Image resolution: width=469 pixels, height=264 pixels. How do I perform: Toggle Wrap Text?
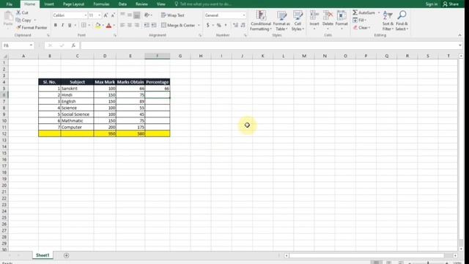pos(173,15)
